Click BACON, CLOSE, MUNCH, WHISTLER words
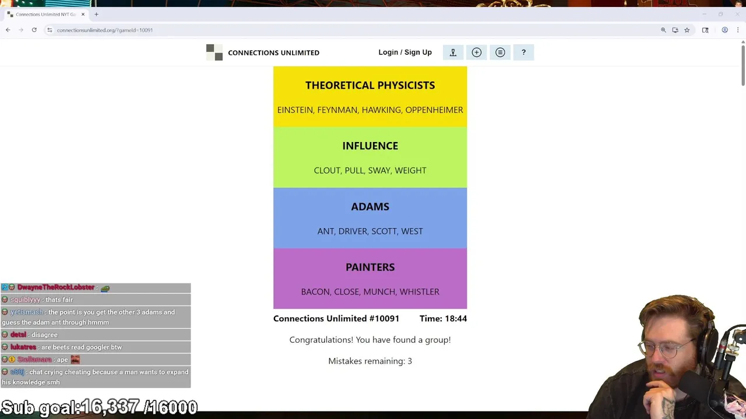Screen dimensions: 746x419 [370, 292]
